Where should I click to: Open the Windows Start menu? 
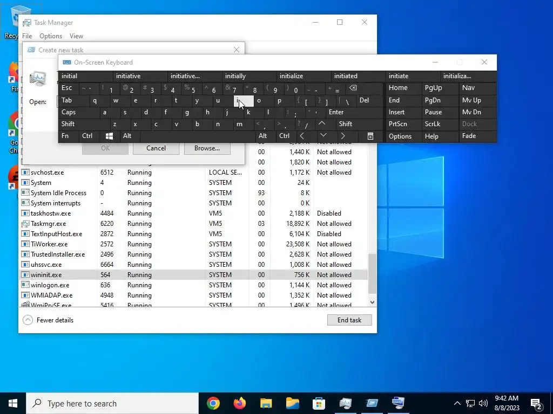click(x=13, y=403)
